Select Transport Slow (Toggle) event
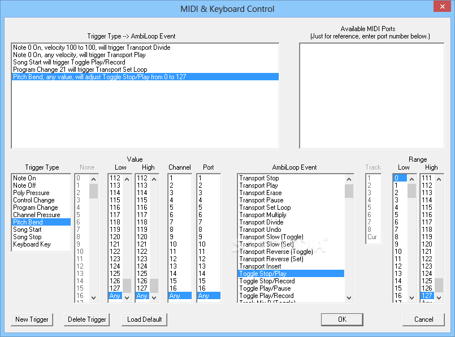 click(x=291, y=237)
